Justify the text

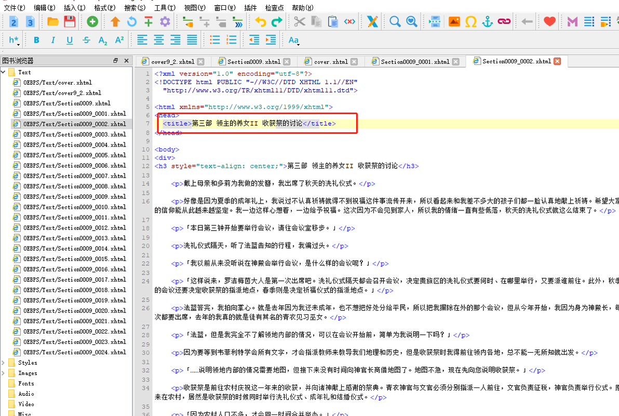[x=192, y=40]
